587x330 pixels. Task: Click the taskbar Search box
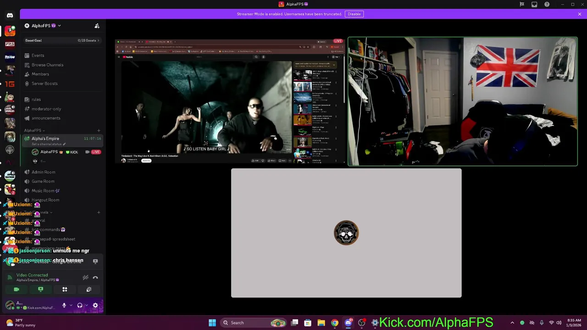point(253,323)
